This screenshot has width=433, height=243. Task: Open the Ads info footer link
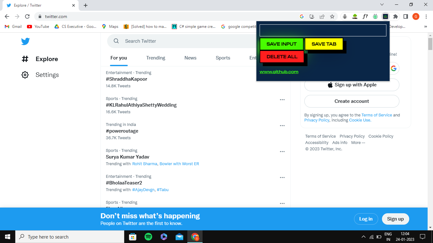pyautogui.click(x=340, y=143)
